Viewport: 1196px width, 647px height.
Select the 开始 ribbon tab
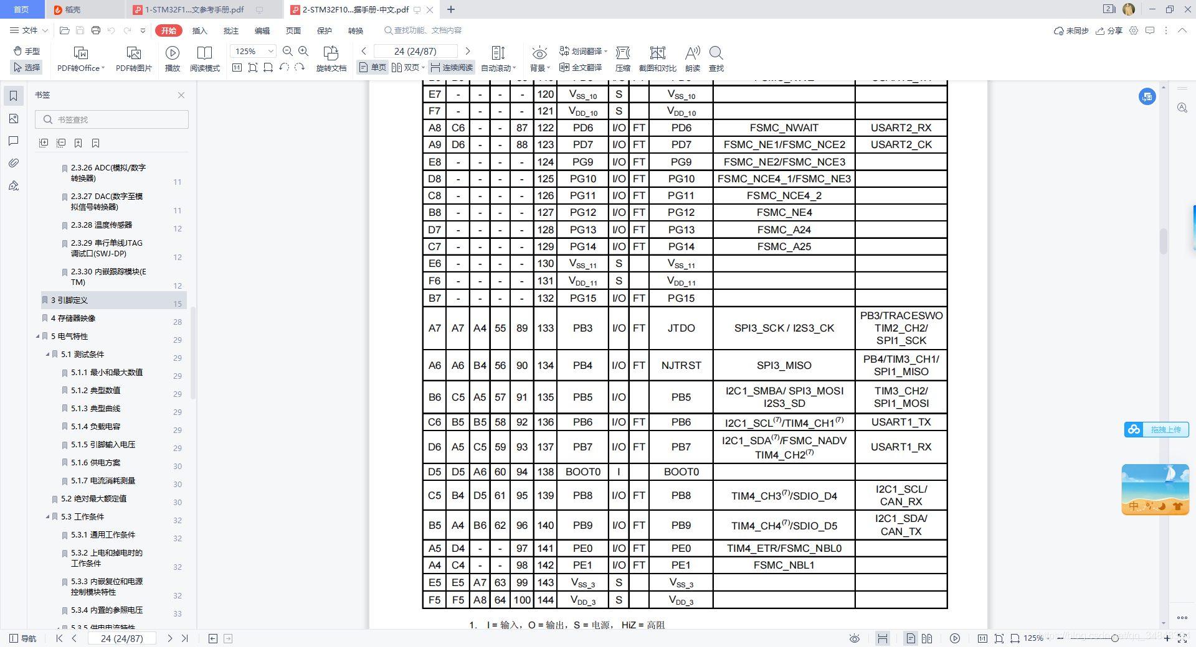169,30
